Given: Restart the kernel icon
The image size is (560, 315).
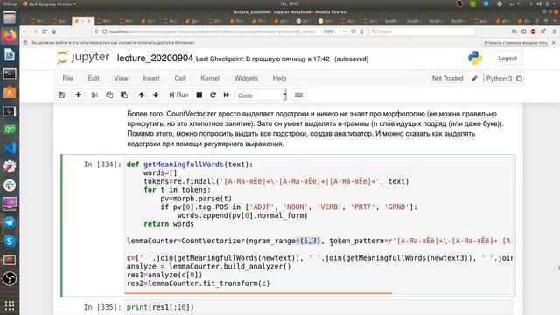Looking at the screenshot, I should [x=213, y=95].
